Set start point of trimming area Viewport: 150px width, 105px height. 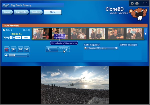click(52, 49)
